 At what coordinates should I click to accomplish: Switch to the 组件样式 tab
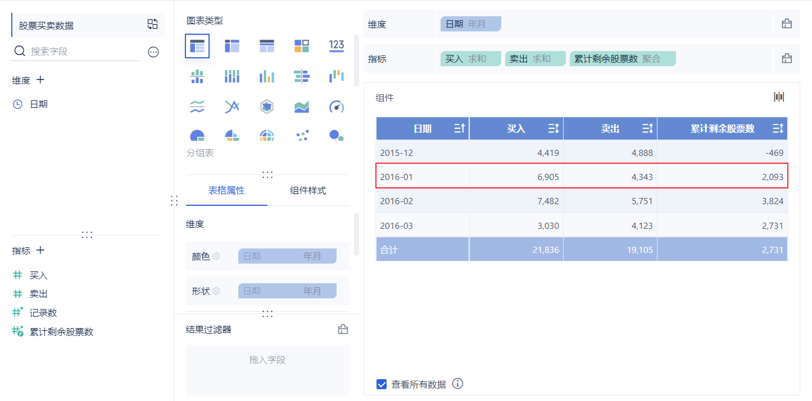pos(308,190)
